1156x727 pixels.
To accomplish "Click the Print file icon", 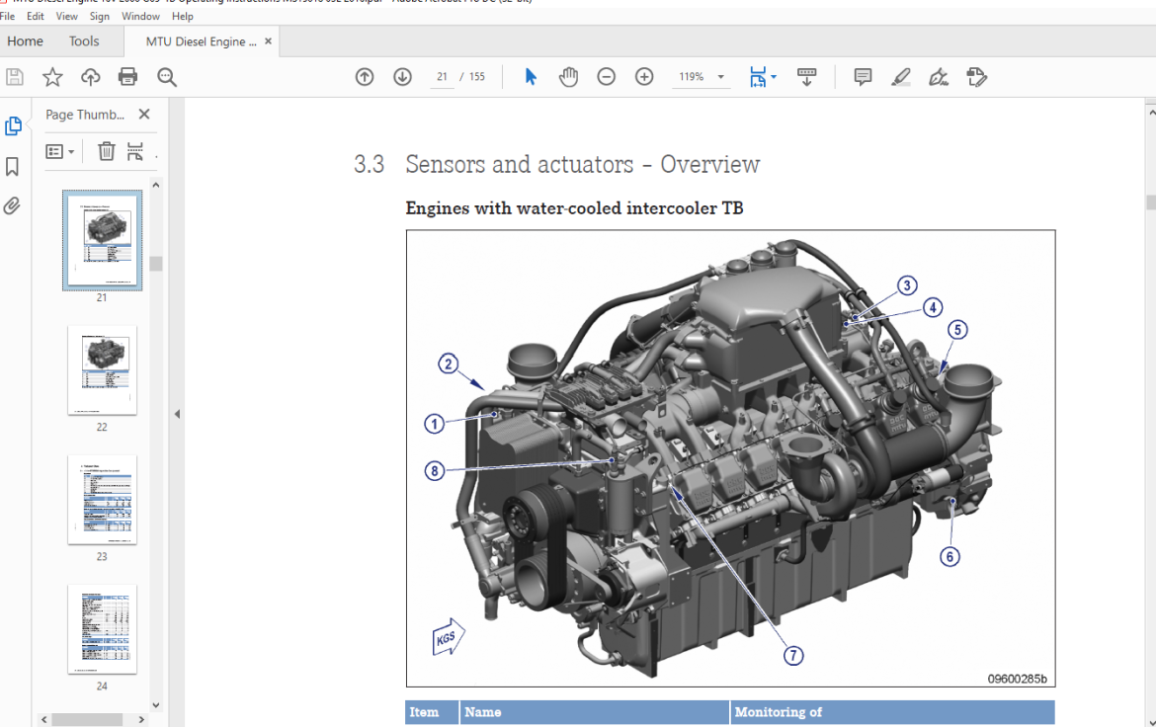I will click(x=127, y=77).
